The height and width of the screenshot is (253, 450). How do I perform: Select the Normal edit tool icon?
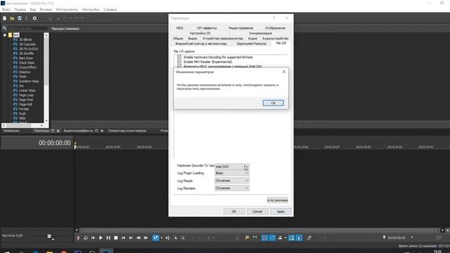click(155, 238)
